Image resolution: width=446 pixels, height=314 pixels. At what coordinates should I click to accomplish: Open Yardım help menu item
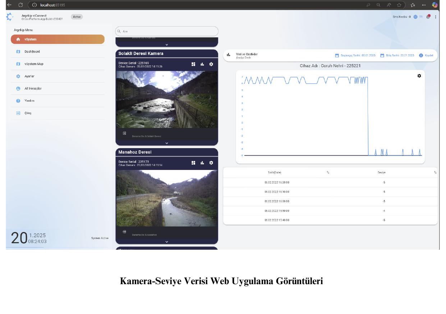point(58,101)
